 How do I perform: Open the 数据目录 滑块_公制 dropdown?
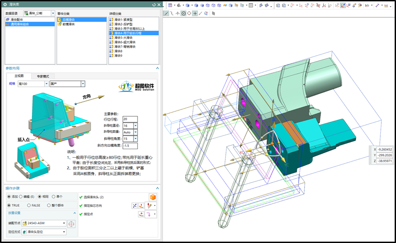[x=53, y=13]
